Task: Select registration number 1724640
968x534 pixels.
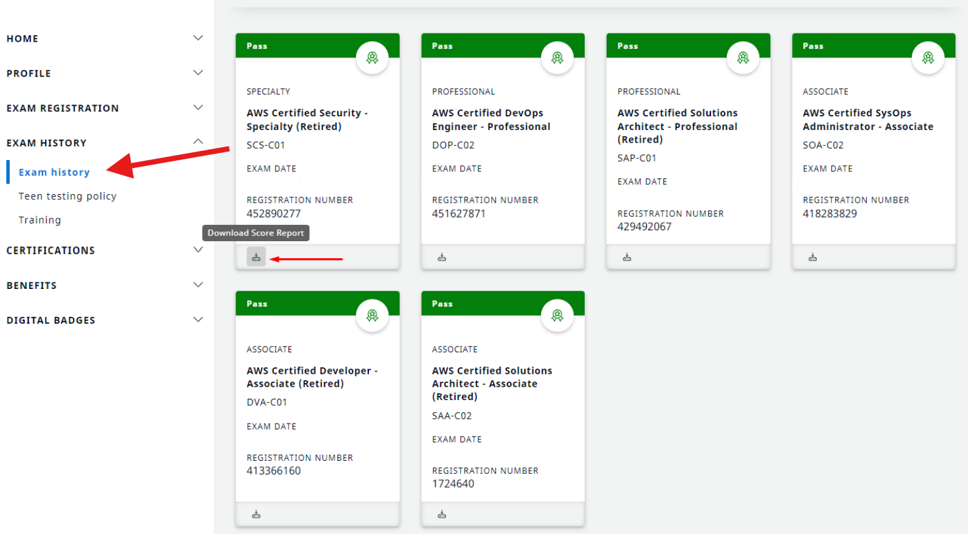Action: tap(453, 484)
